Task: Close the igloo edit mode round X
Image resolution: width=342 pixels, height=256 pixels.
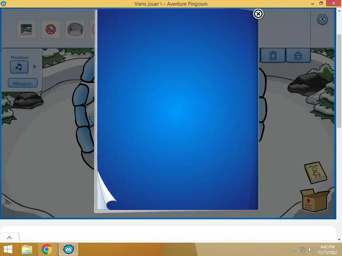Action: click(x=322, y=20)
